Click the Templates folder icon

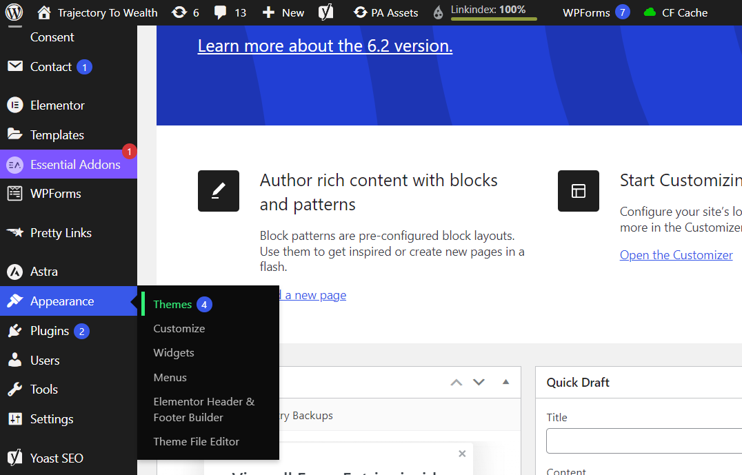(14, 134)
